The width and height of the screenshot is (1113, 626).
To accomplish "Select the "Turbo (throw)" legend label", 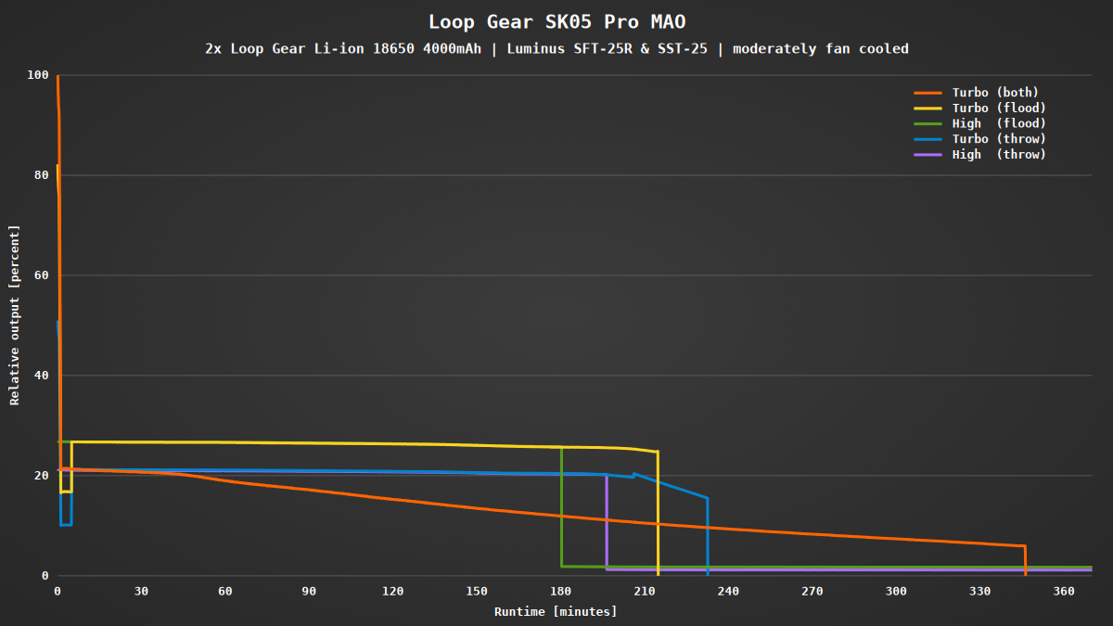I will [999, 139].
